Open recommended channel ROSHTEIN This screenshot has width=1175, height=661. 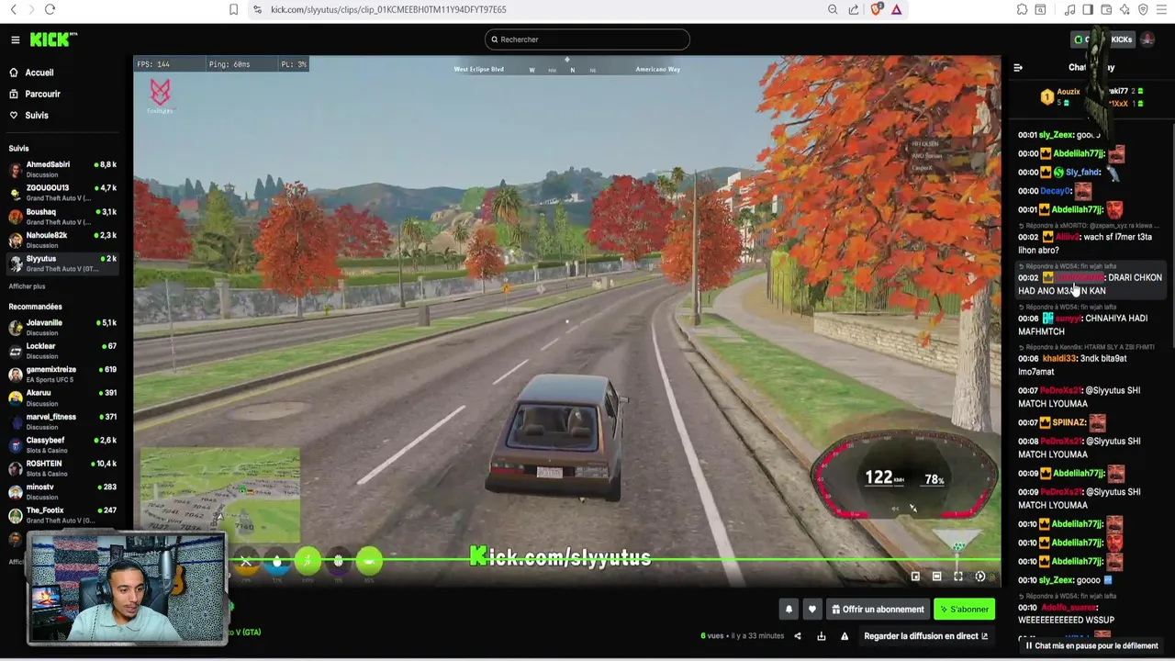[62, 468]
